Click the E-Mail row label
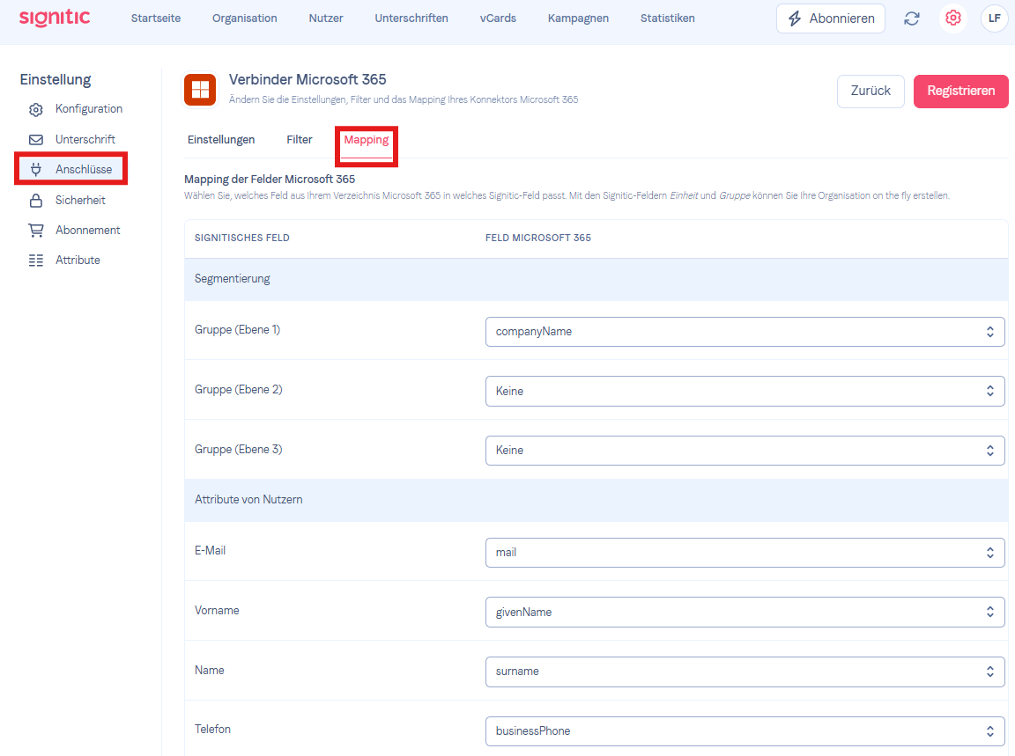Viewport: 1015px width, 756px height. (210, 550)
